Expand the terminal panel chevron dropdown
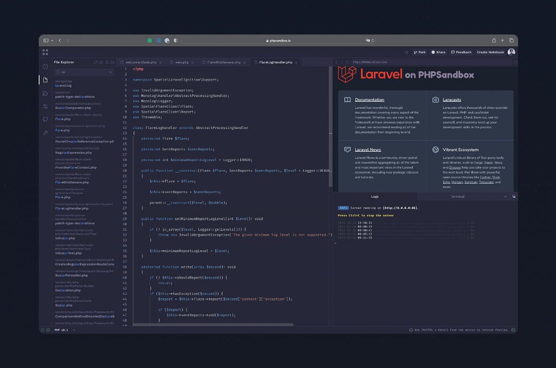Viewport: 556px width, 368px height. [505, 197]
